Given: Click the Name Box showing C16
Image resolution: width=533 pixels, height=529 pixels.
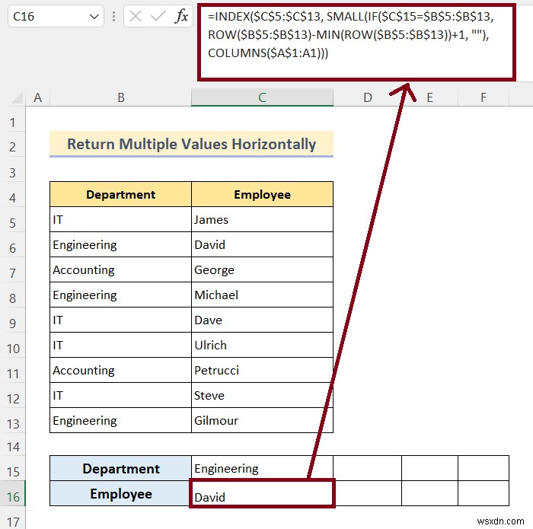Looking at the screenshot, I should [56, 16].
